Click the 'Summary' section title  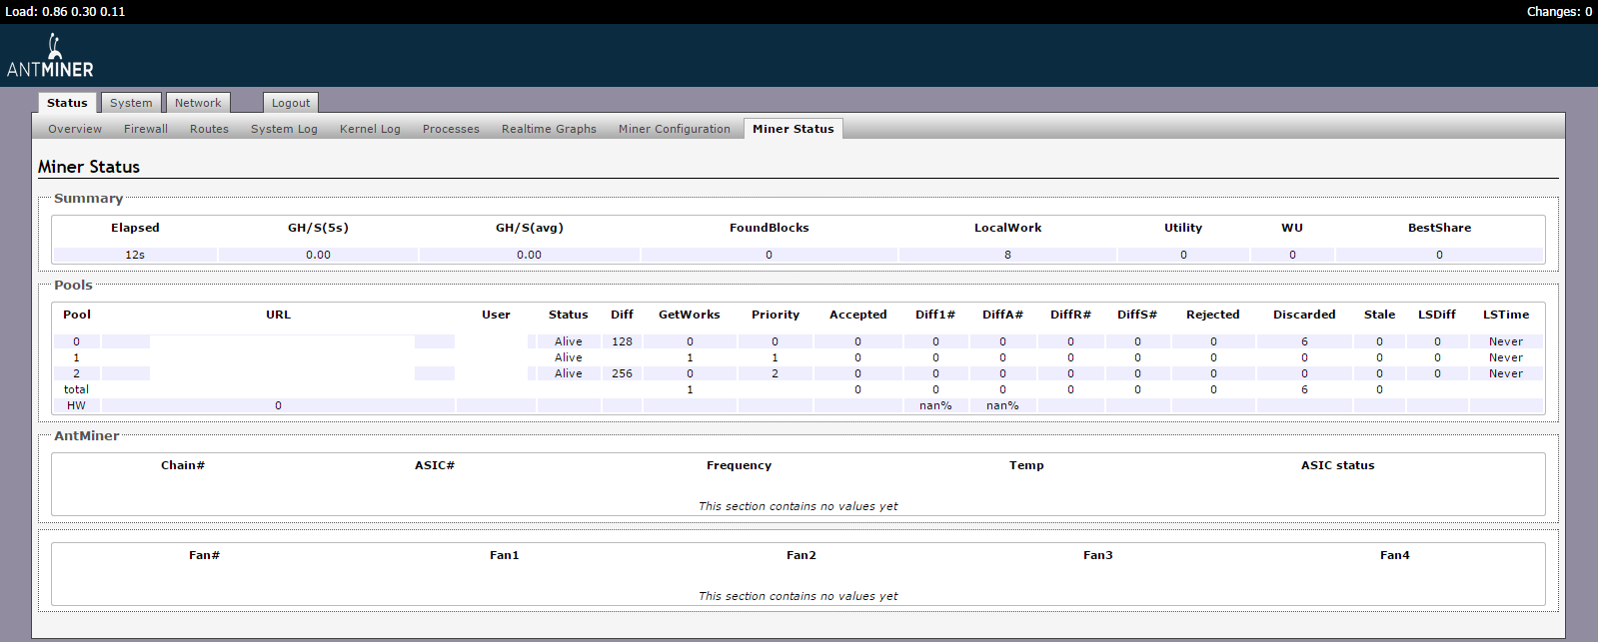(x=88, y=199)
